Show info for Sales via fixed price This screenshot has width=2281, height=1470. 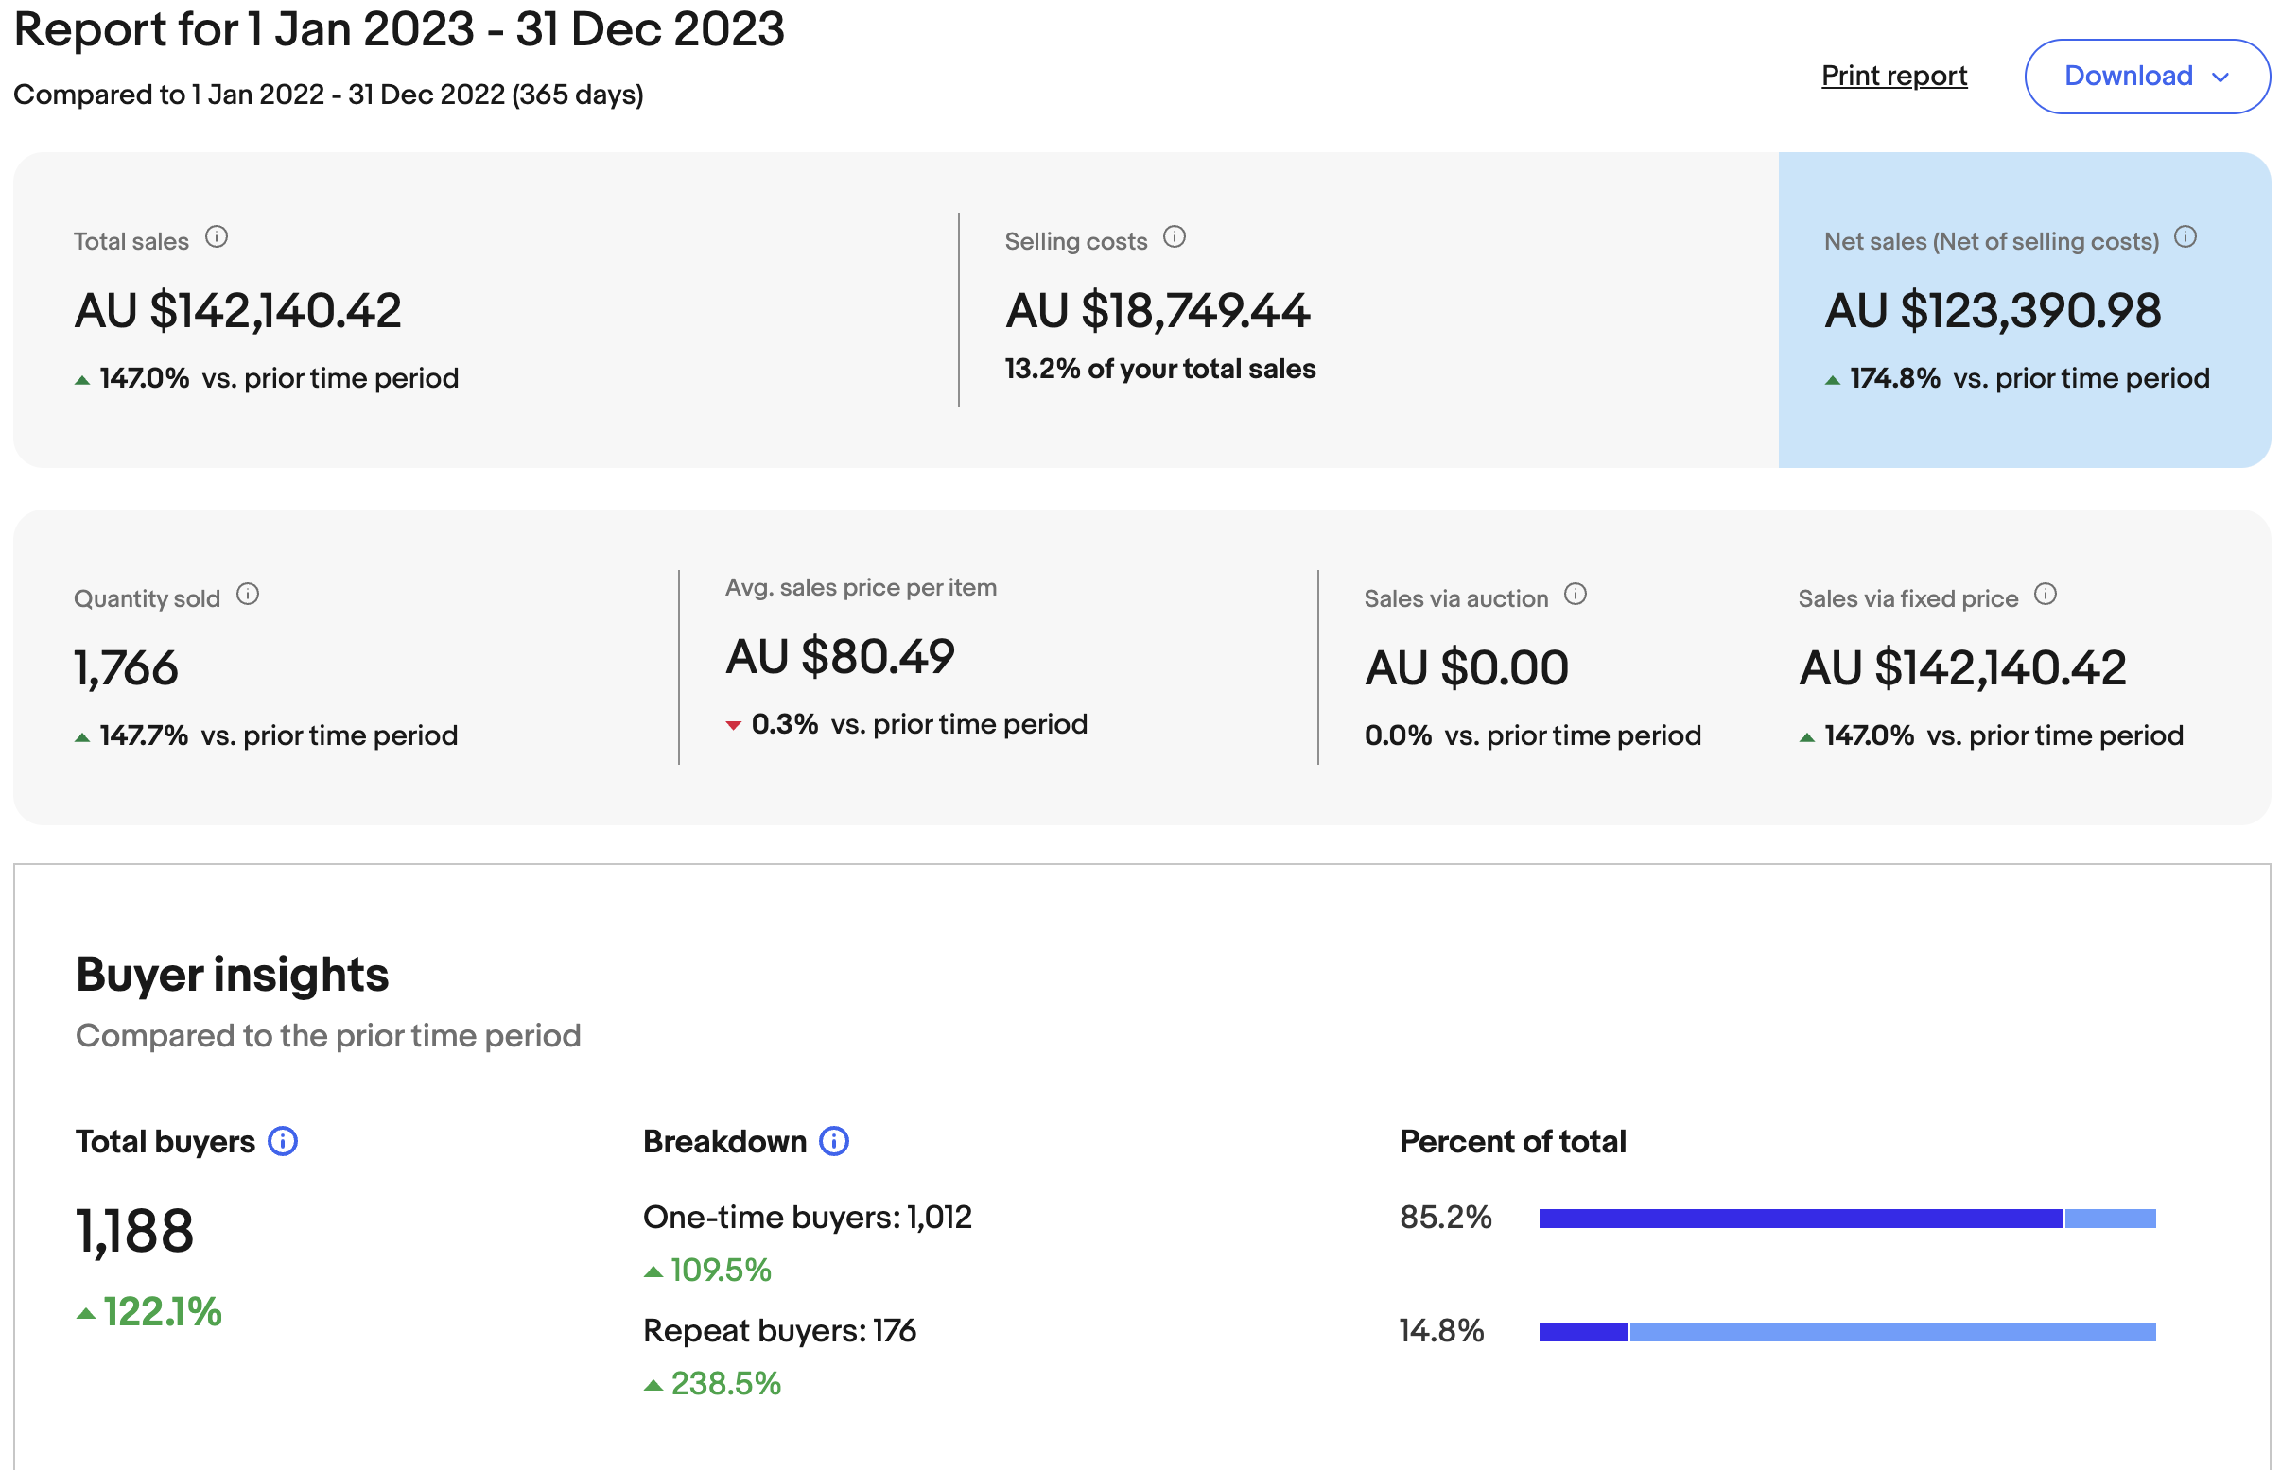[2045, 595]
